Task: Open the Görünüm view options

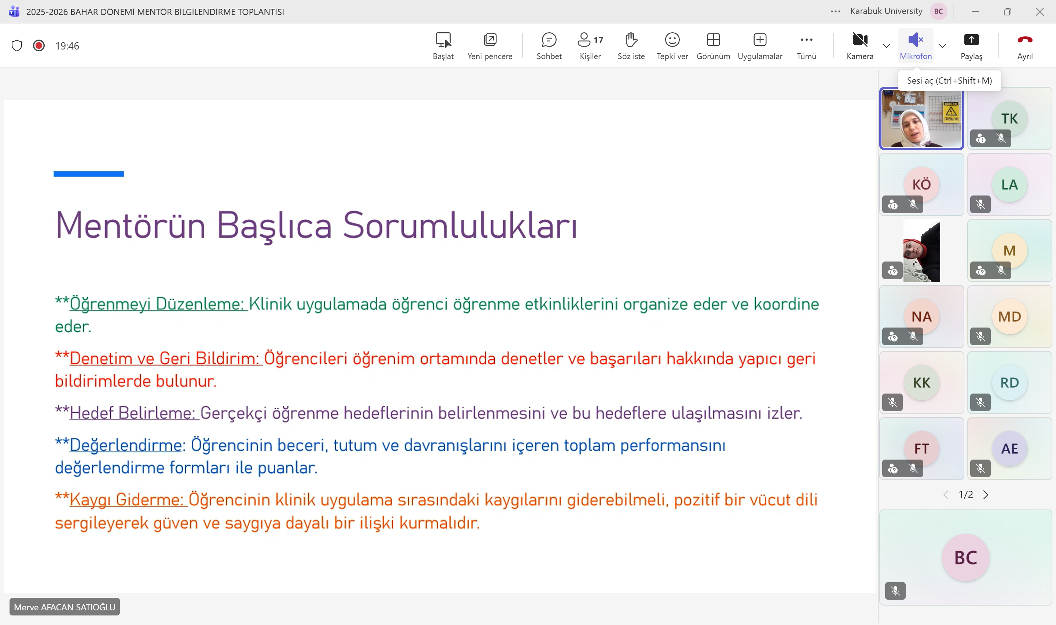Action: click(713, 45)
